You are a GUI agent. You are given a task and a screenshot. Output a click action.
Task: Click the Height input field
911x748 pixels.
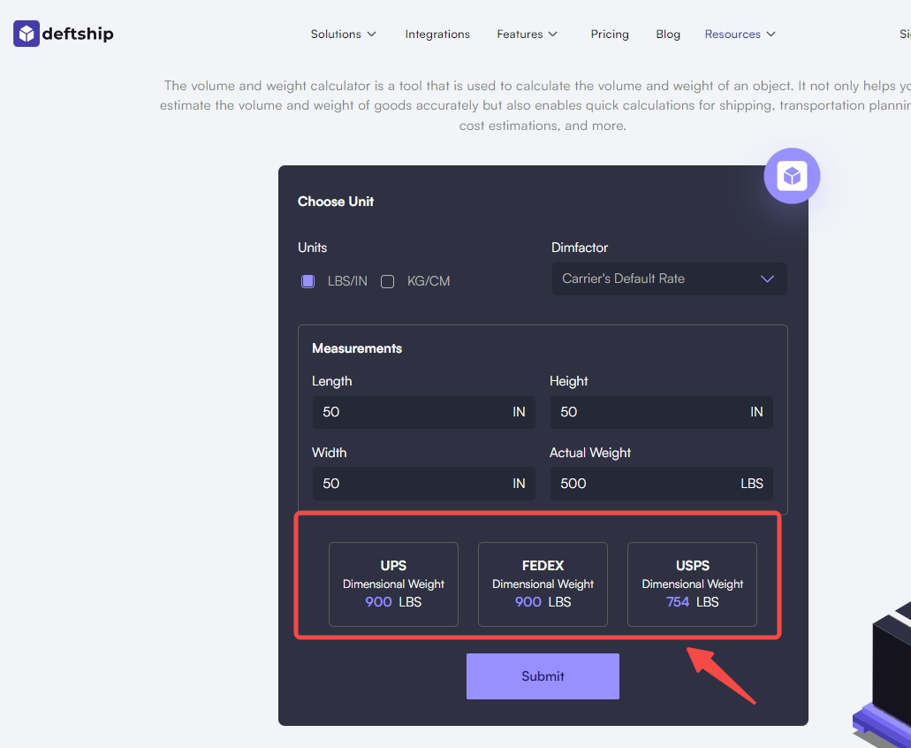pos(661,412)
